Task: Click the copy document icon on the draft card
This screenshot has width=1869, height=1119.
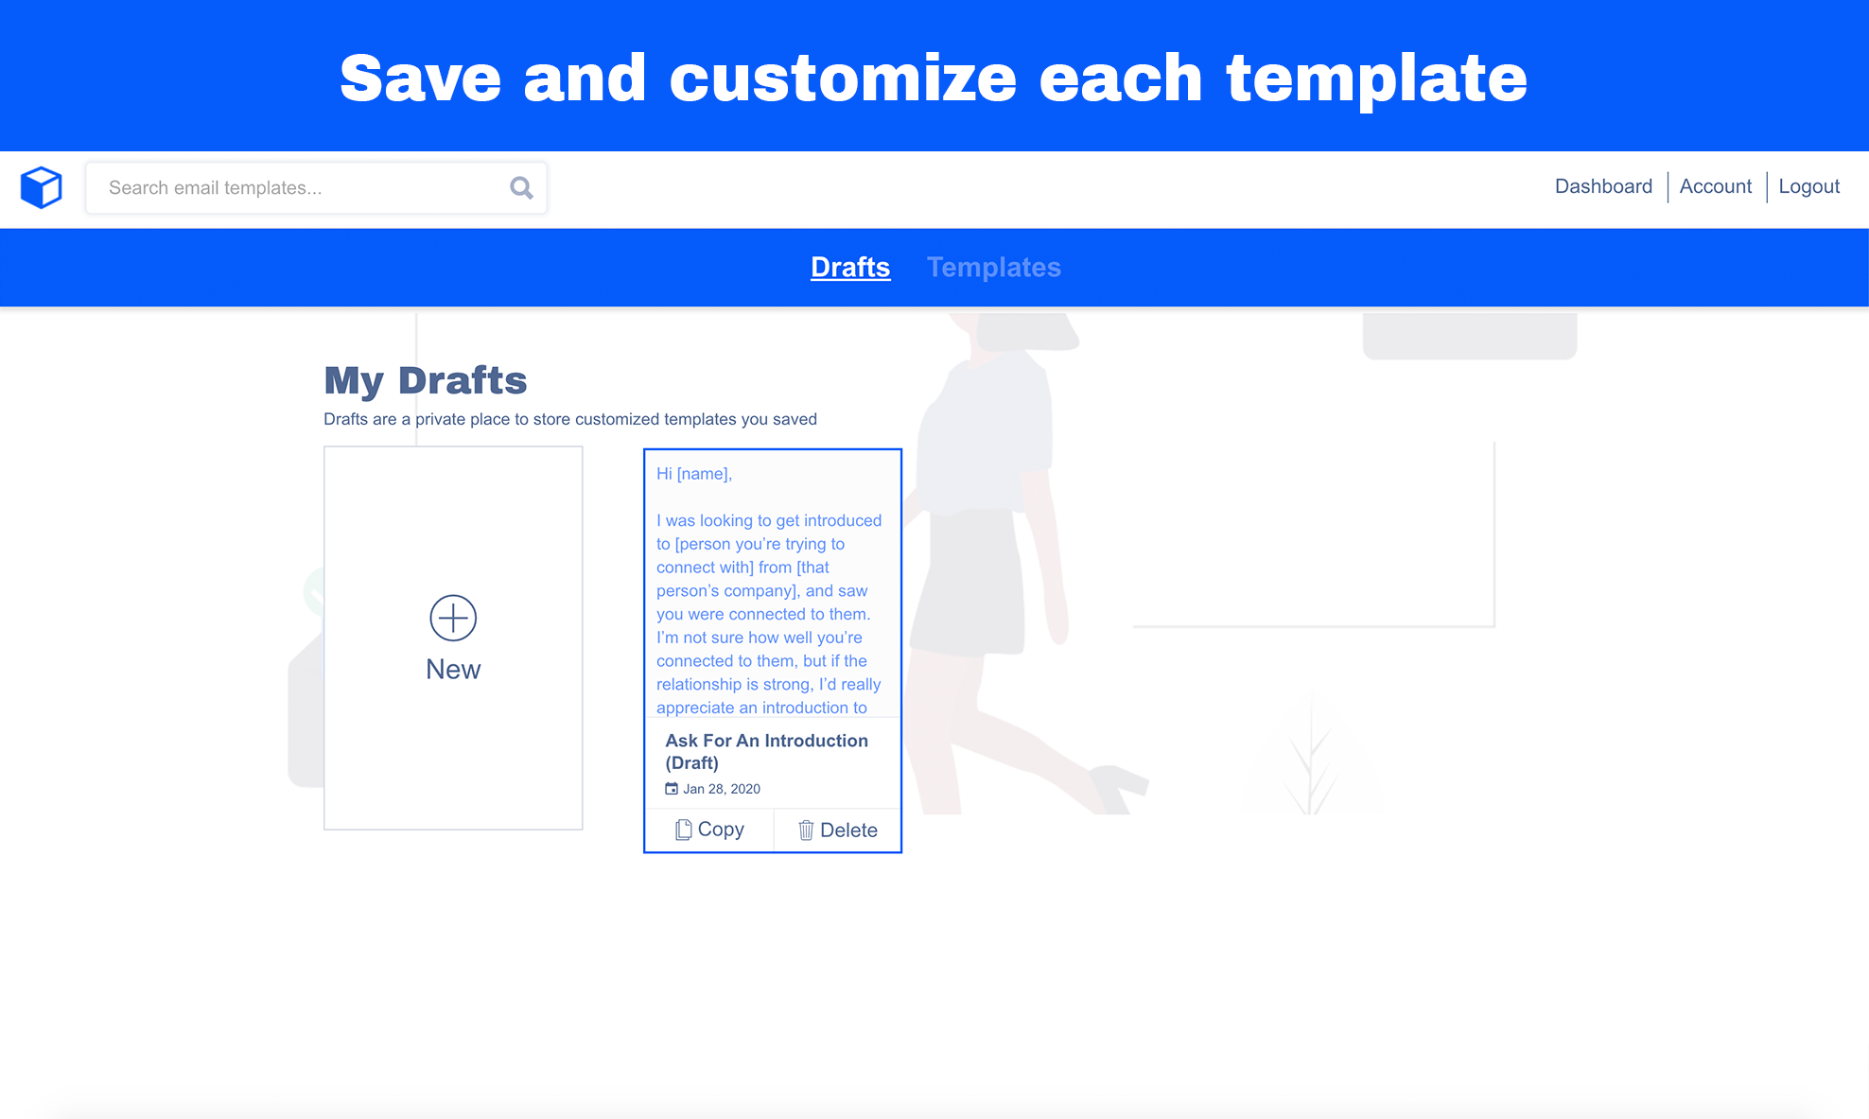Action: pyautogui.click(x=683, y=830)
